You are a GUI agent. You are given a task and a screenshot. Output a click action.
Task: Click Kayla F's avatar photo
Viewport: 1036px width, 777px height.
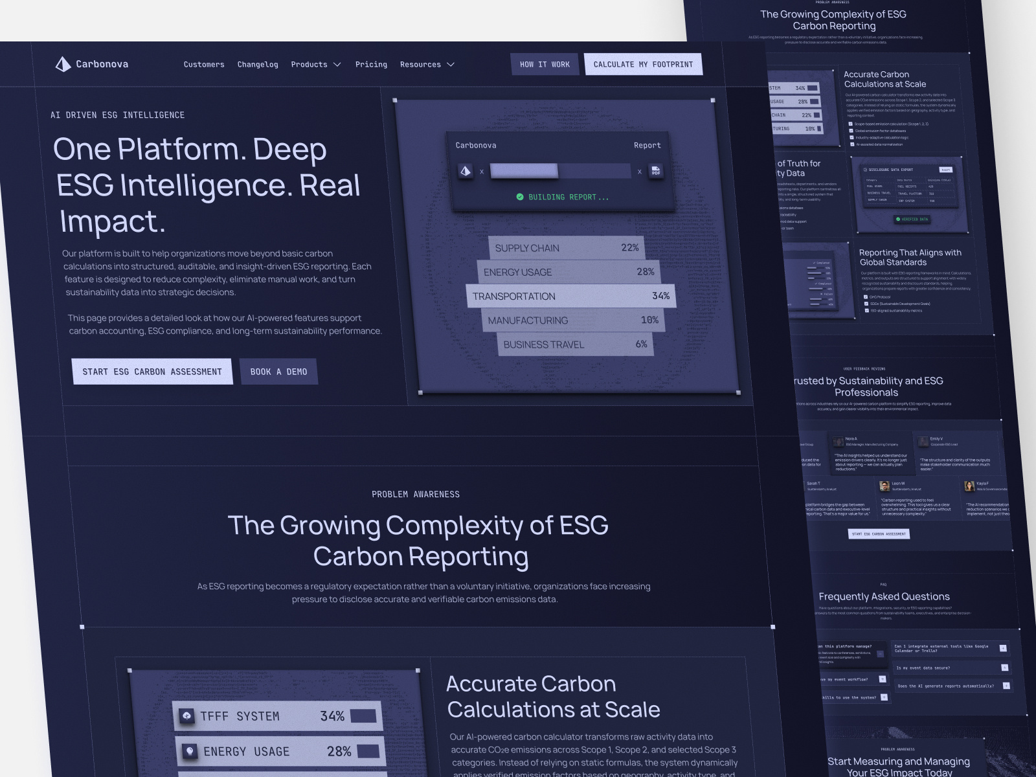pos(969,486)
